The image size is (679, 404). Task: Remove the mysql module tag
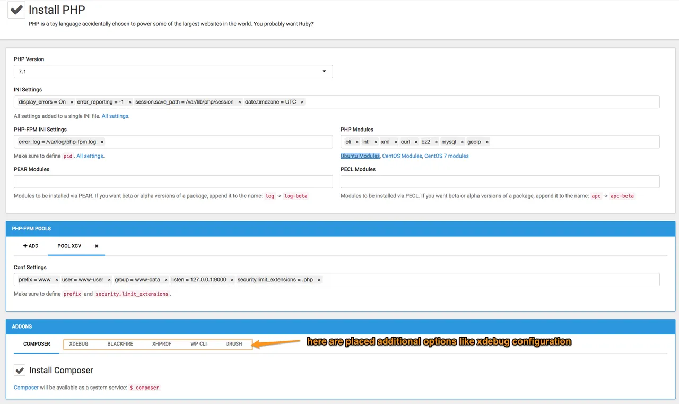[462, 142]
